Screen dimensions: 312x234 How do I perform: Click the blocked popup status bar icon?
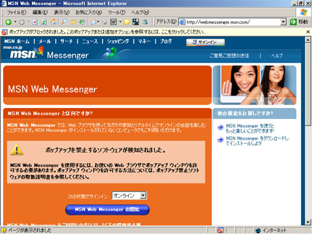click(x=220, y=230)
